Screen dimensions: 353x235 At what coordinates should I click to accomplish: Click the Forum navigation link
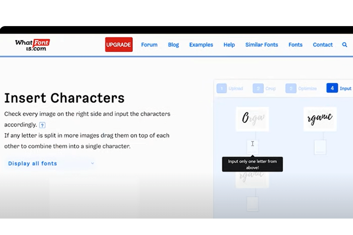coord(149,45)
